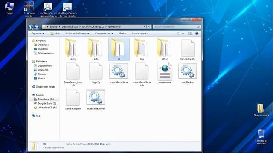273x153 pixels.
Task: Open the Organizar menu
Action: click(38, 34)
